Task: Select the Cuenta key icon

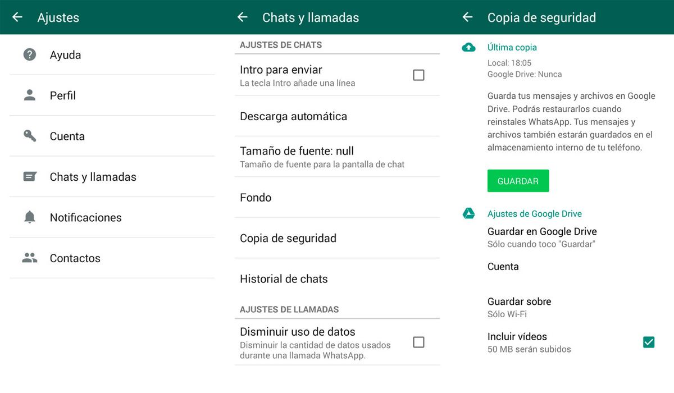Action: [29, 136]
